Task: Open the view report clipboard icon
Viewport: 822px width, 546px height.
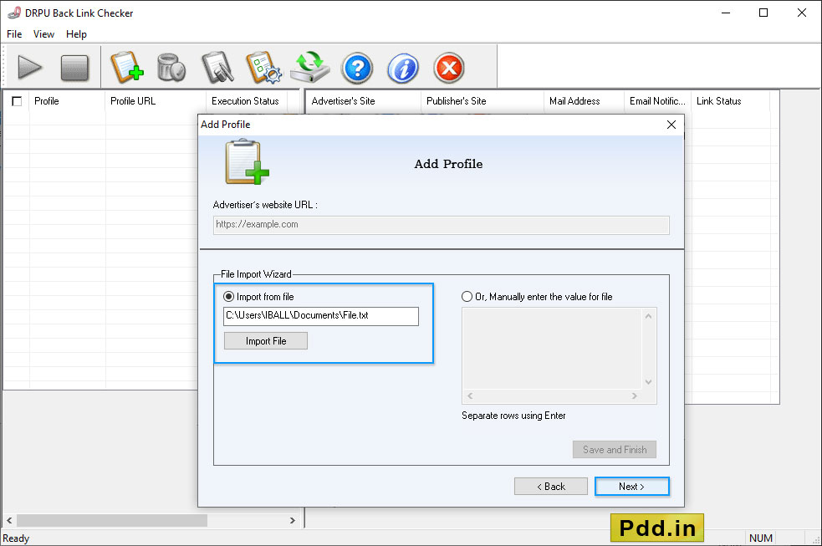Action: click(217, 67)
